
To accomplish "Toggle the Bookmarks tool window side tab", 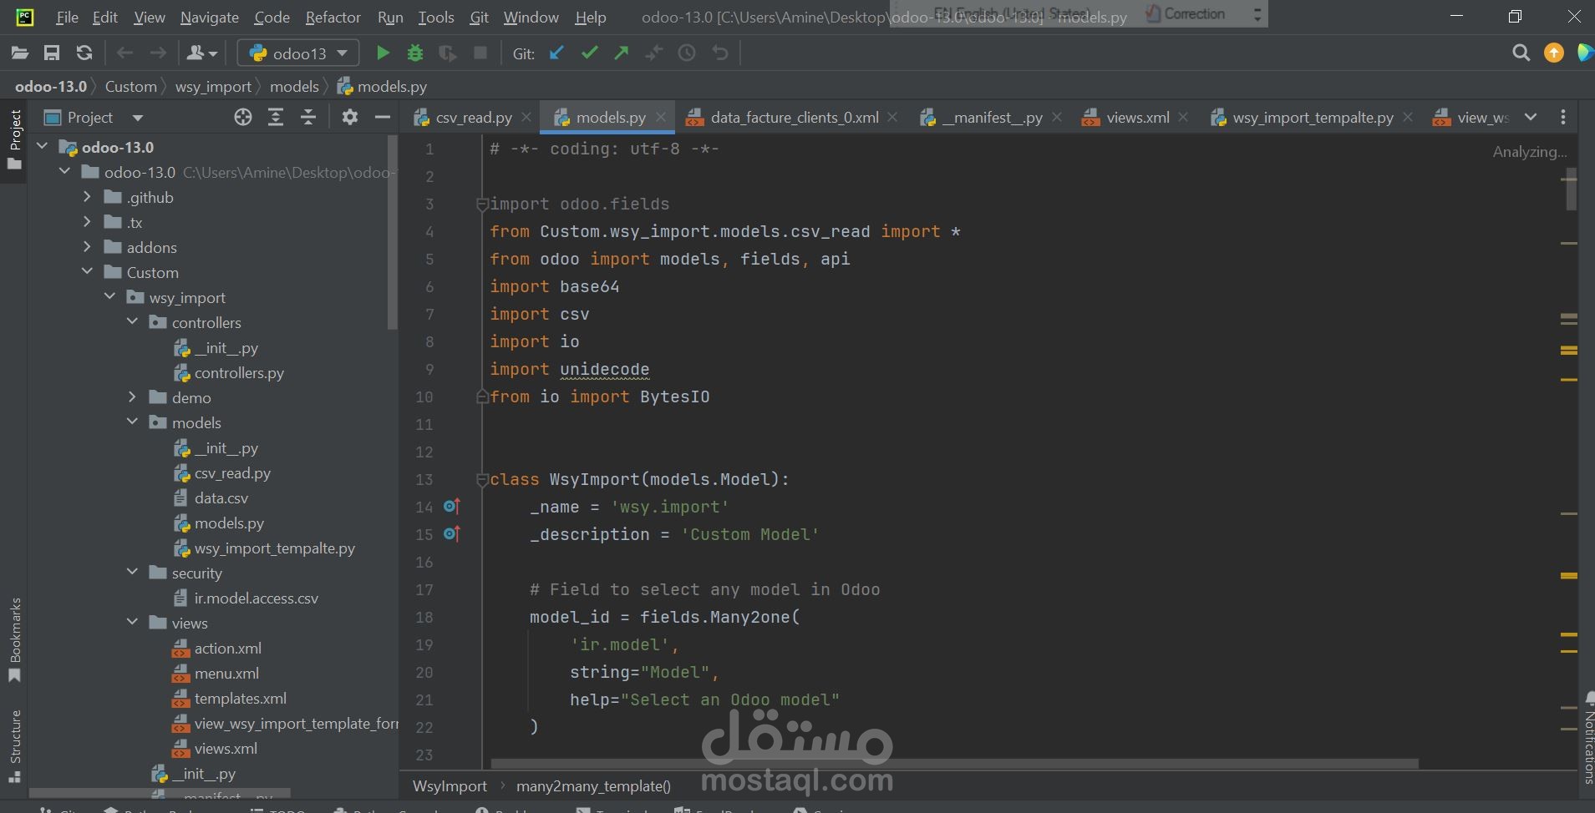I will pos(14,641).
